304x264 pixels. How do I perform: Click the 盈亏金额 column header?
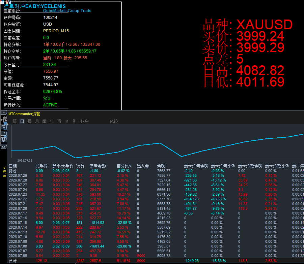pyautogui.click(x=98, y=166)
